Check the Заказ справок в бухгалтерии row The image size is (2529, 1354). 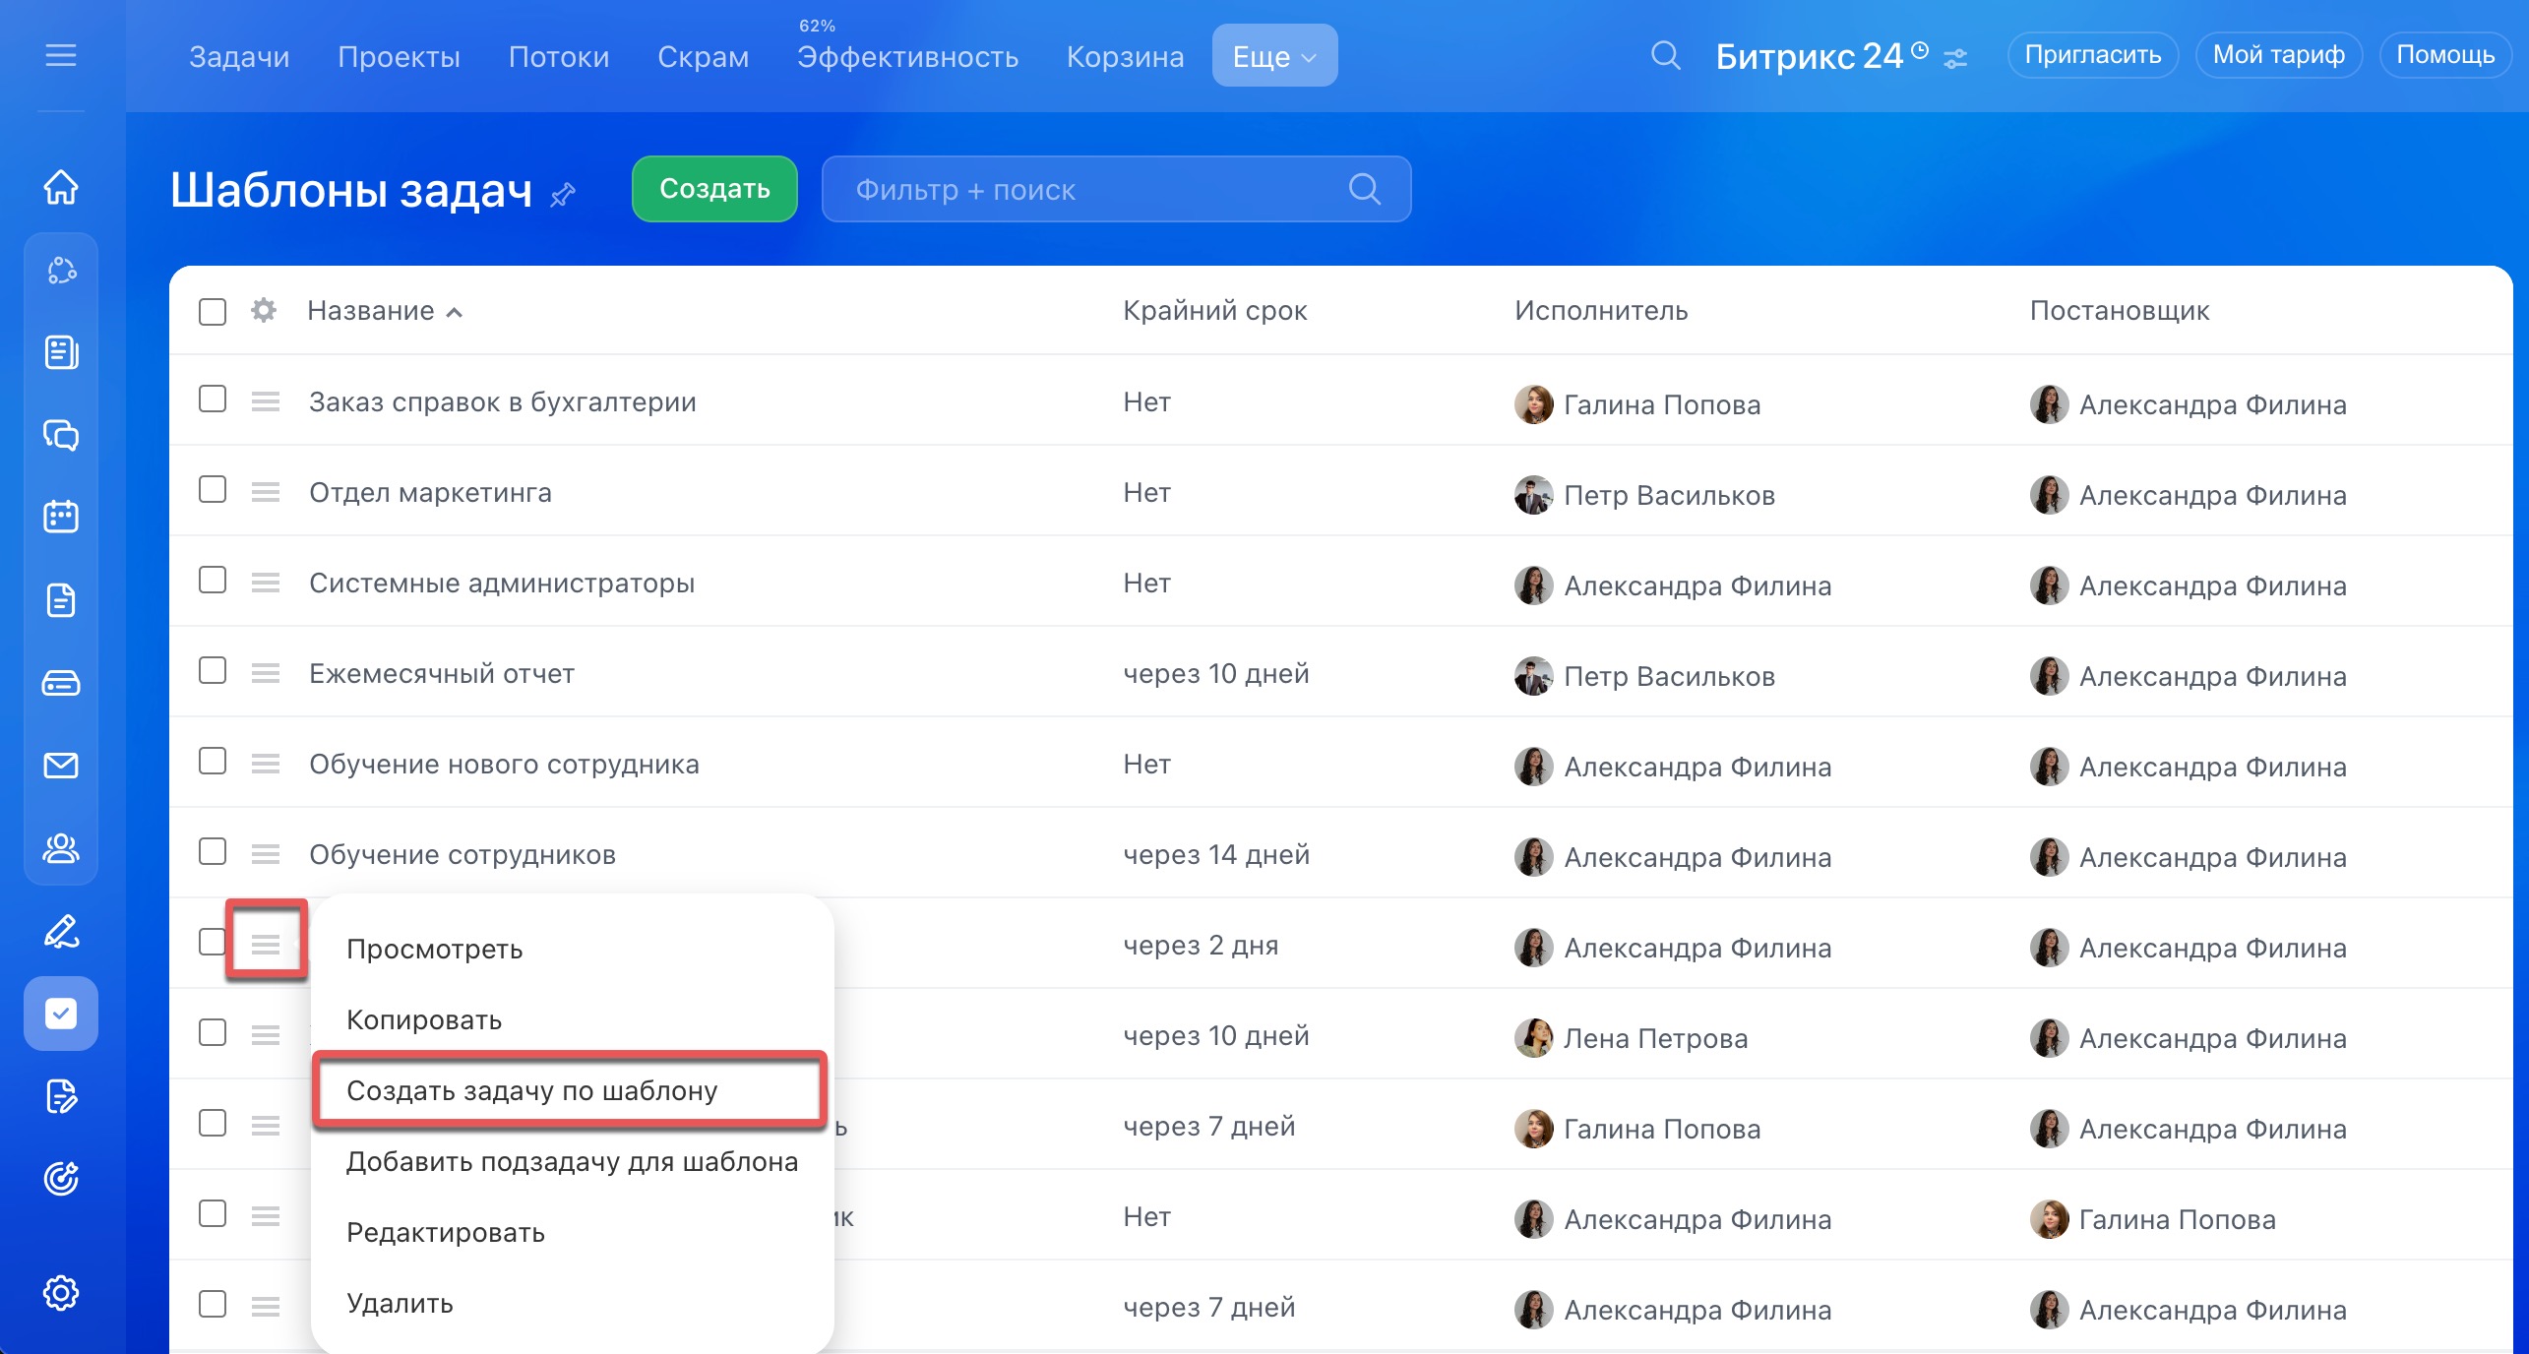click(213, 400)
